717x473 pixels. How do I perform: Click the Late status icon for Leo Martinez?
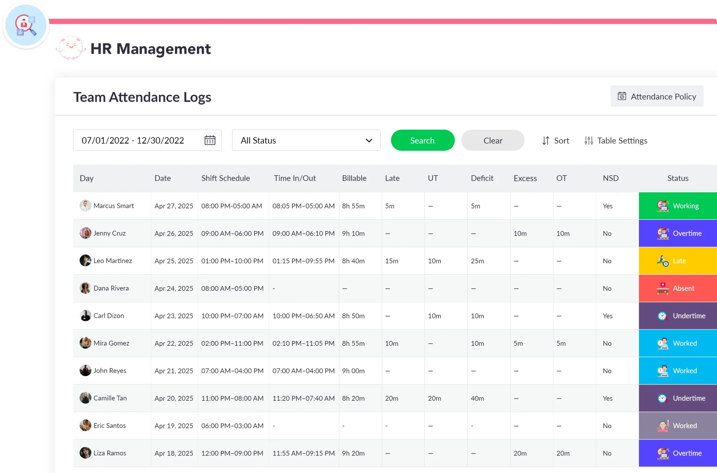[662, 261]
